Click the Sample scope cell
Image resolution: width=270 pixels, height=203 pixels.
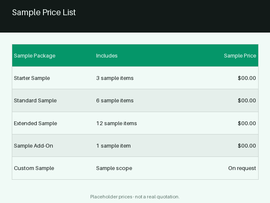coord(114,168)
